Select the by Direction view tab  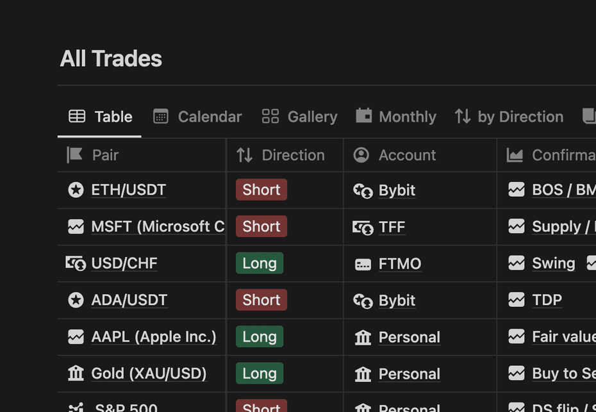point(509,117)
